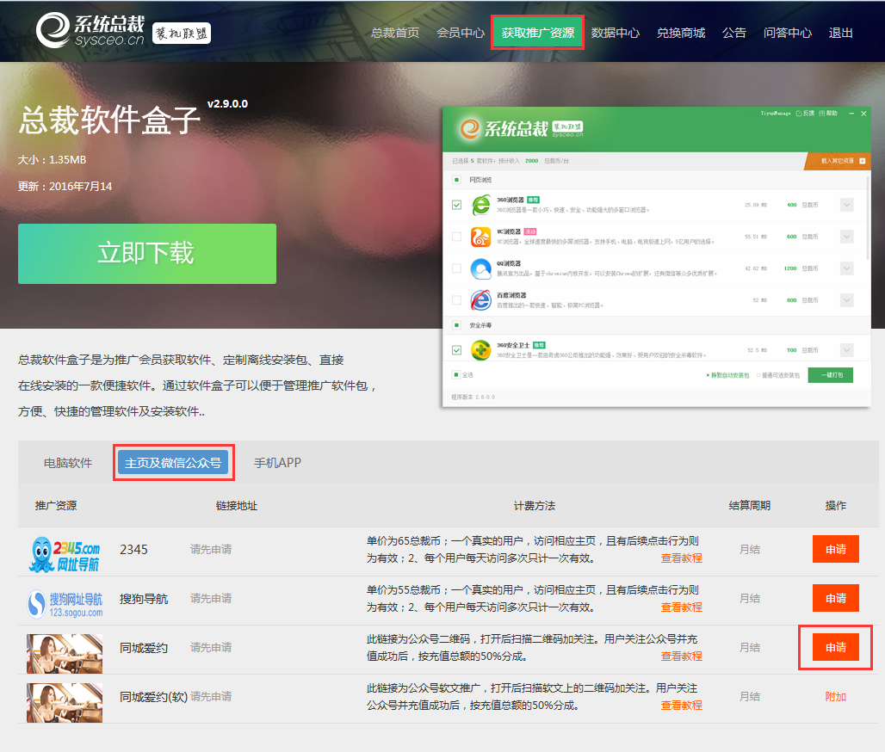Click the 装机联盟 badge beside the site logo
885x752 pixels.
181,34
